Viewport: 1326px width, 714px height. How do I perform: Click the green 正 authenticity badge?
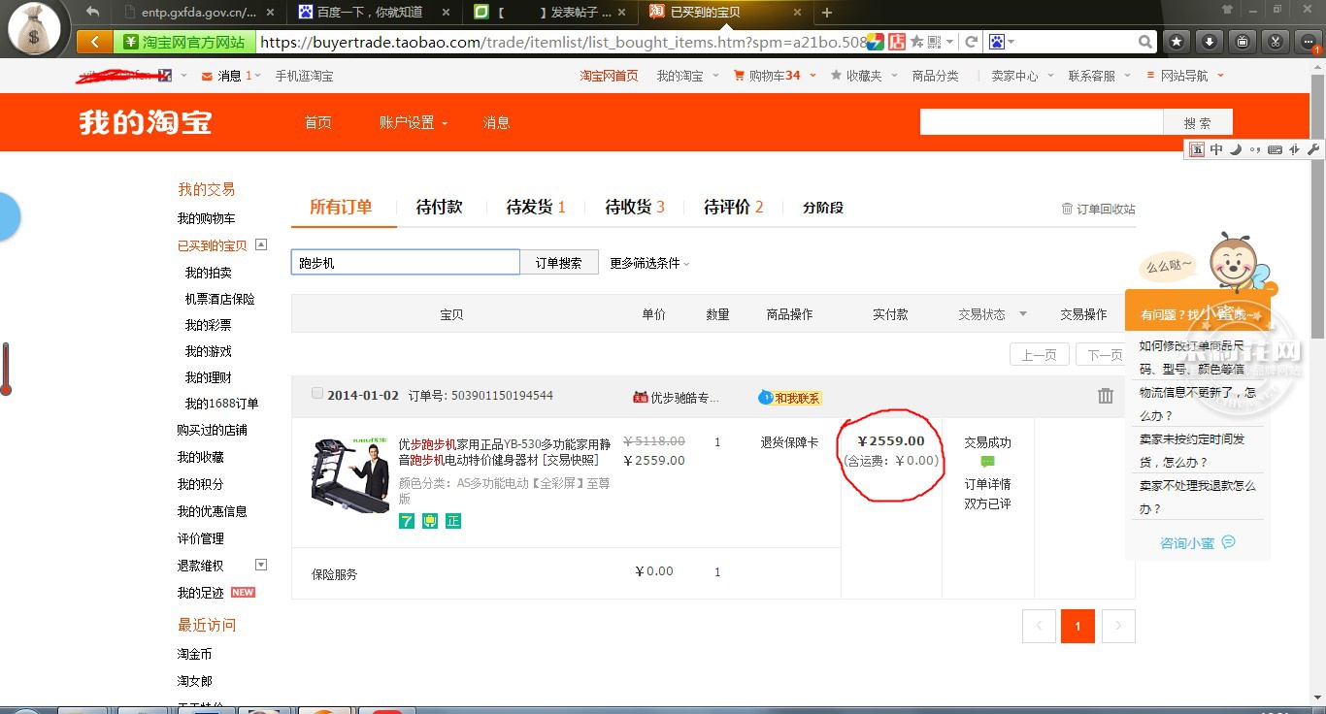(x=453, y=521)
